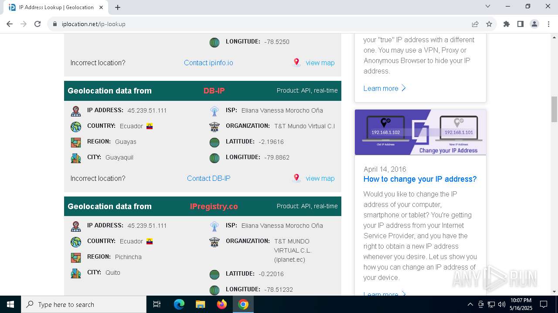Click DB-IP longitude globe icon
This screenshot has height=313, width=558.
tap(214, 158)
